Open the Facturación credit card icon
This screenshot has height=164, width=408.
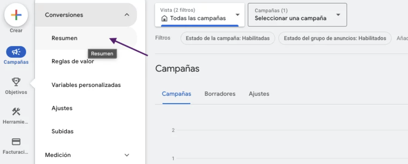click(x=16, y=142)
